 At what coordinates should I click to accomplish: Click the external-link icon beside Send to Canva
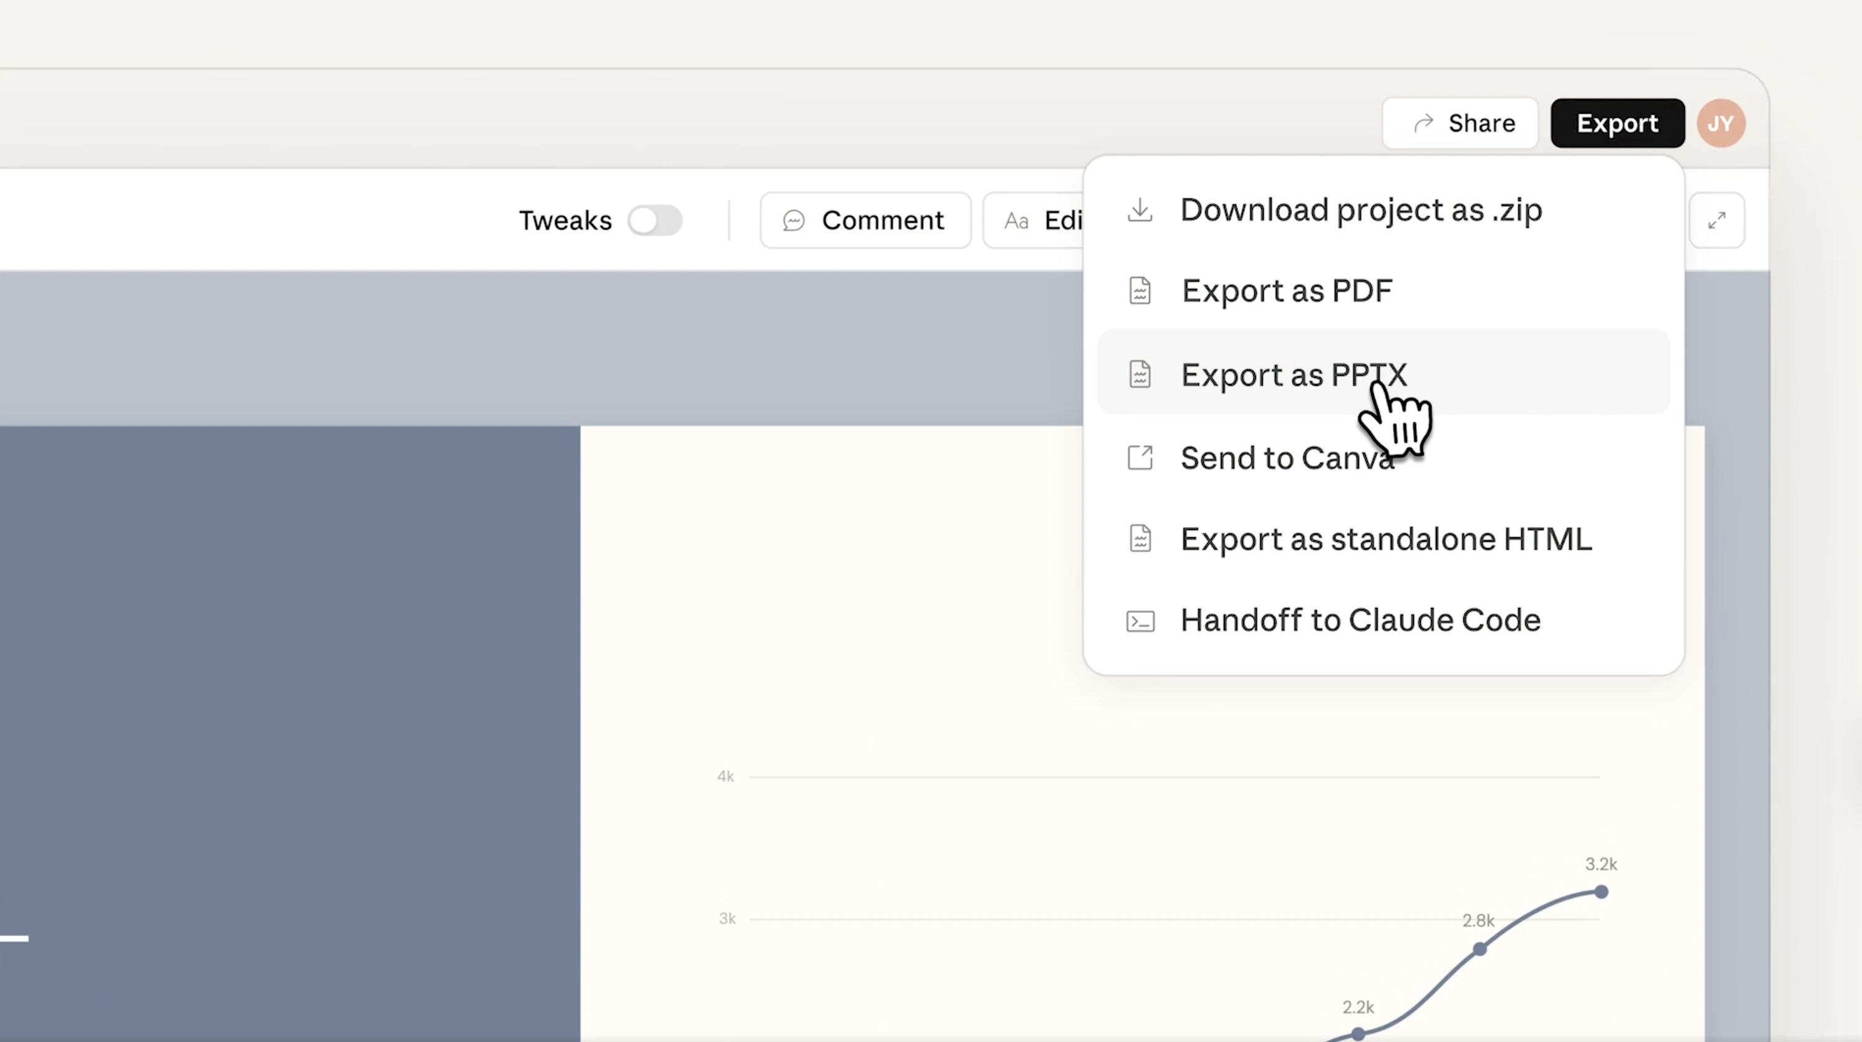tap(1140, 457)
